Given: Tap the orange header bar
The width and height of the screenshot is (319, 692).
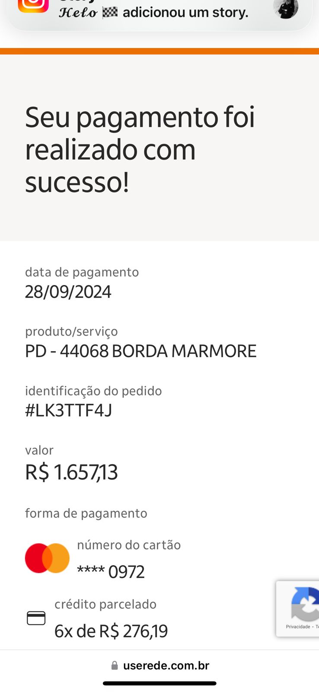Looking at the screenshot, I should [159, 51].
